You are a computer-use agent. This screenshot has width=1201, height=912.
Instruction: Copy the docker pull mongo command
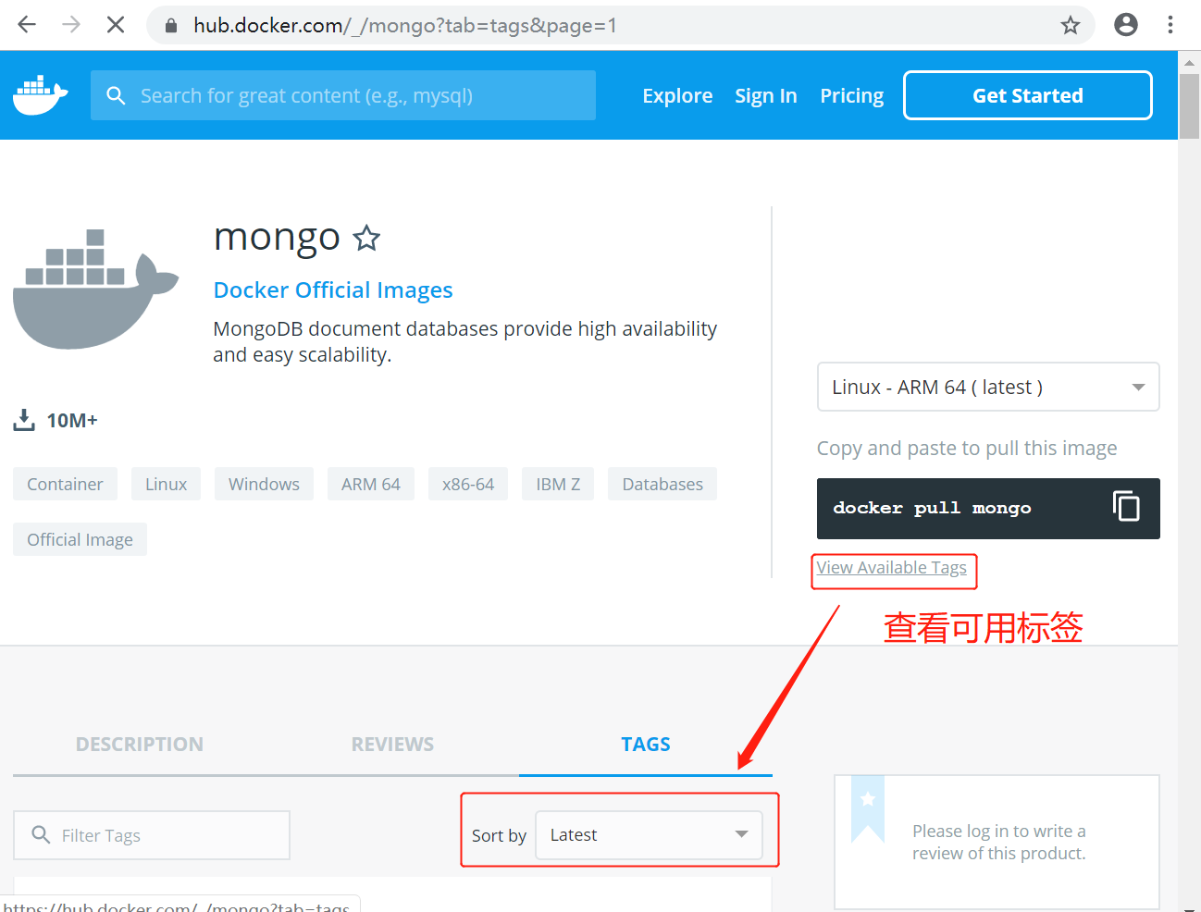[x=1125, y=507]
